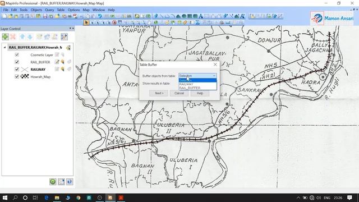The height and width of the screenshot is (202, 359).
Task: Select the Rectangle drawing tool icon
Action: coord(190,16)
